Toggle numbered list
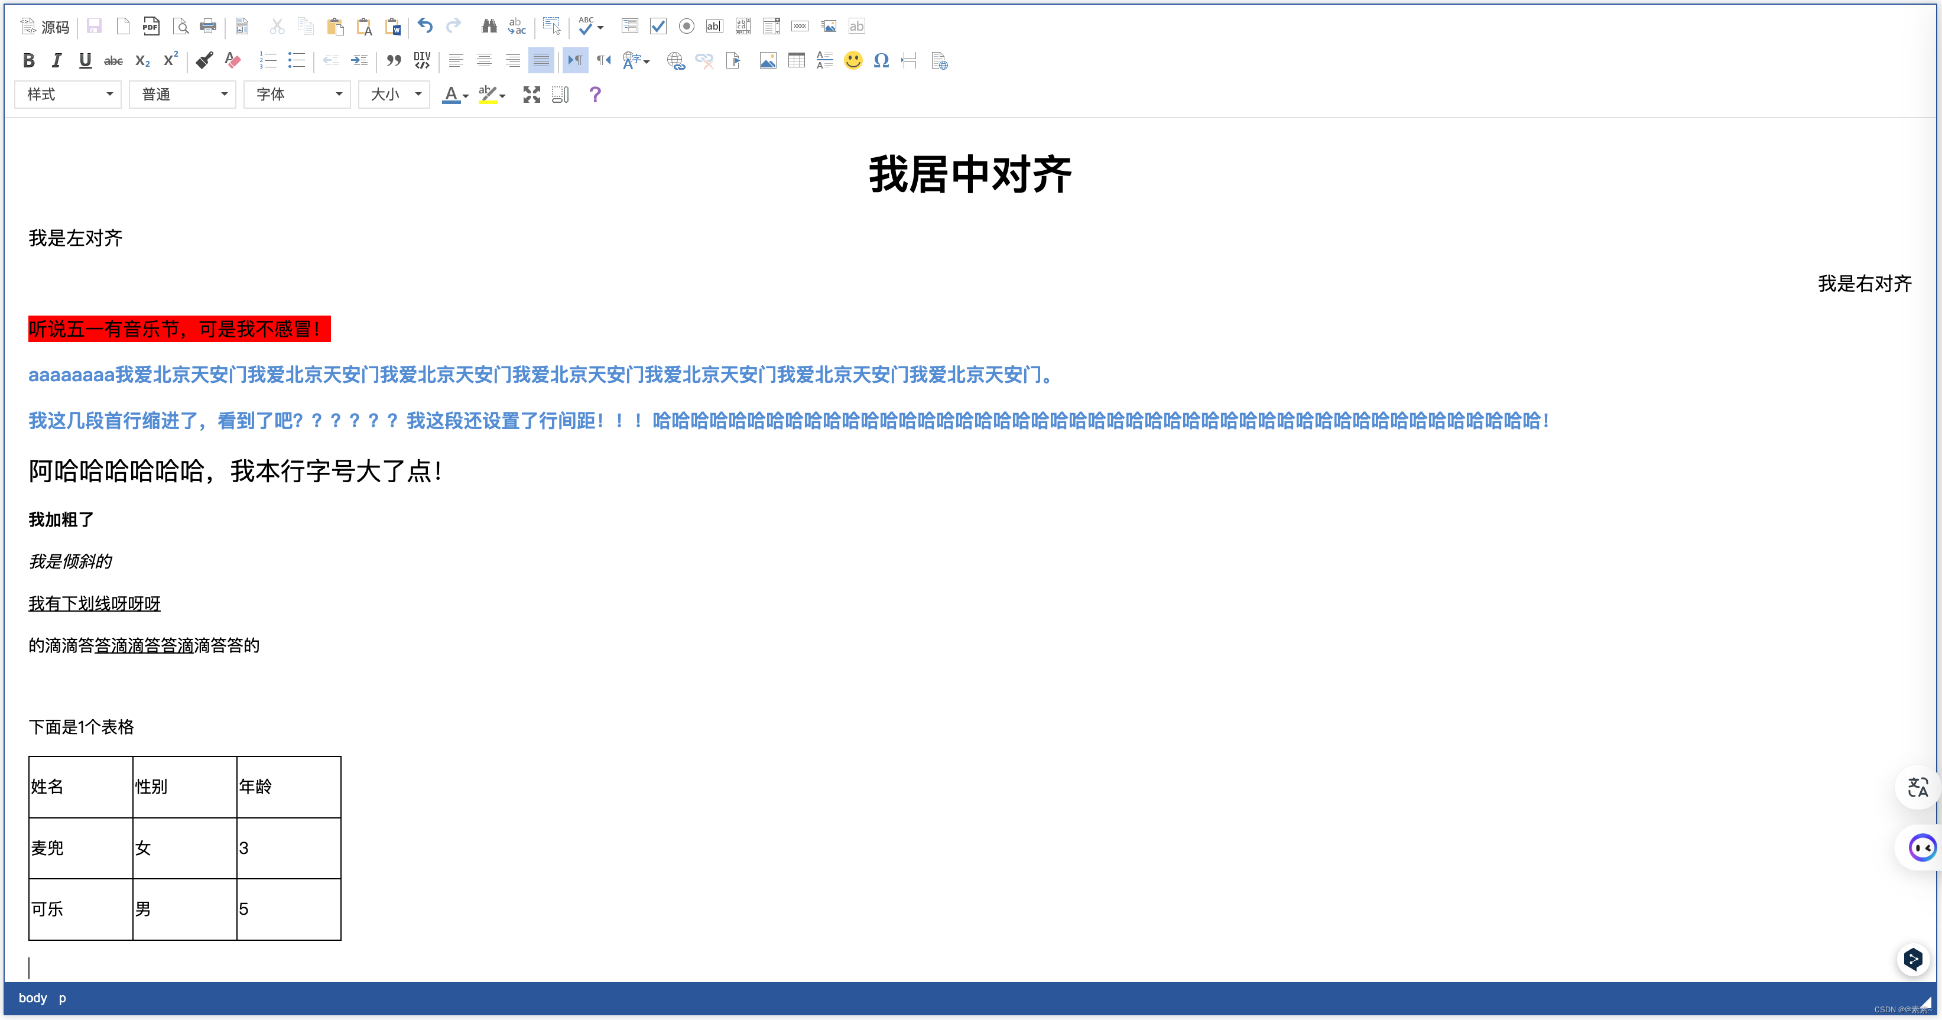Image resolution: width=1942 pixels, height=1020 pixels. pyautogui.click(x=268, y=60)
